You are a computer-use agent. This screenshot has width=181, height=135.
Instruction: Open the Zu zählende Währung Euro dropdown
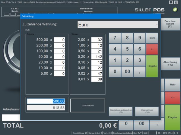pos(118,24)
